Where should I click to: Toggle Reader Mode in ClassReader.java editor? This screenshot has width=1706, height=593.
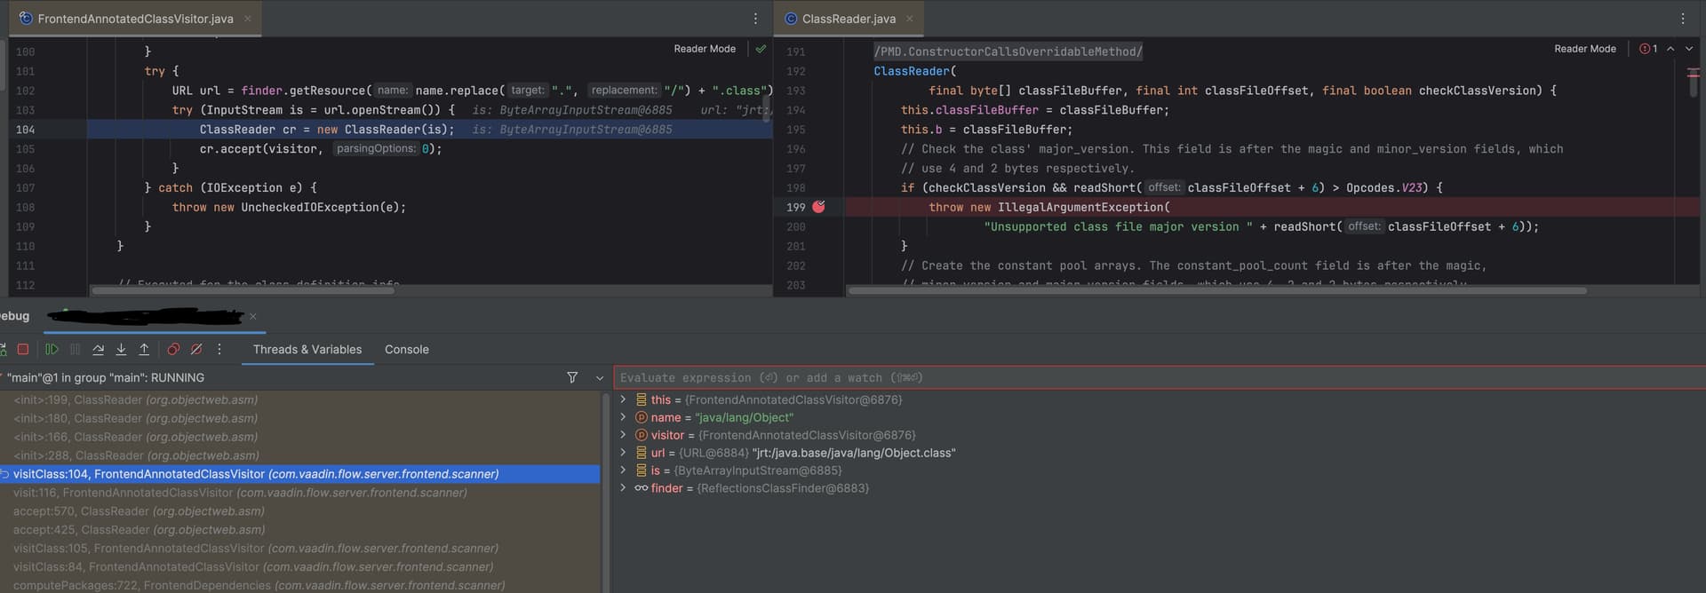[1584, 49]
